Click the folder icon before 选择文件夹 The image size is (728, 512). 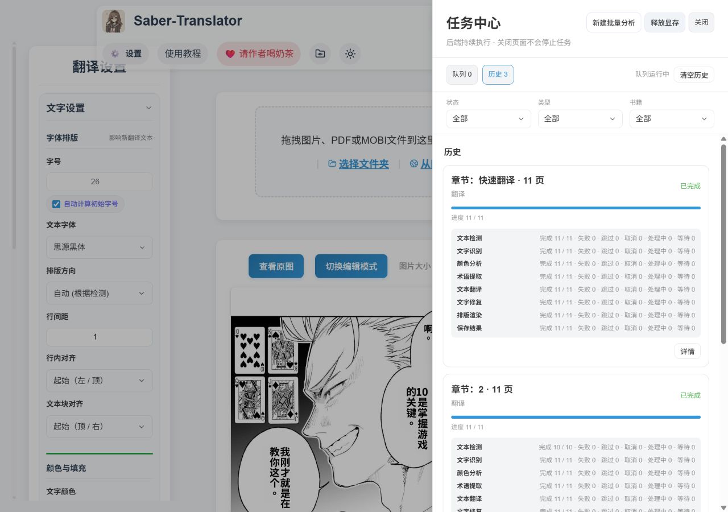332,164
